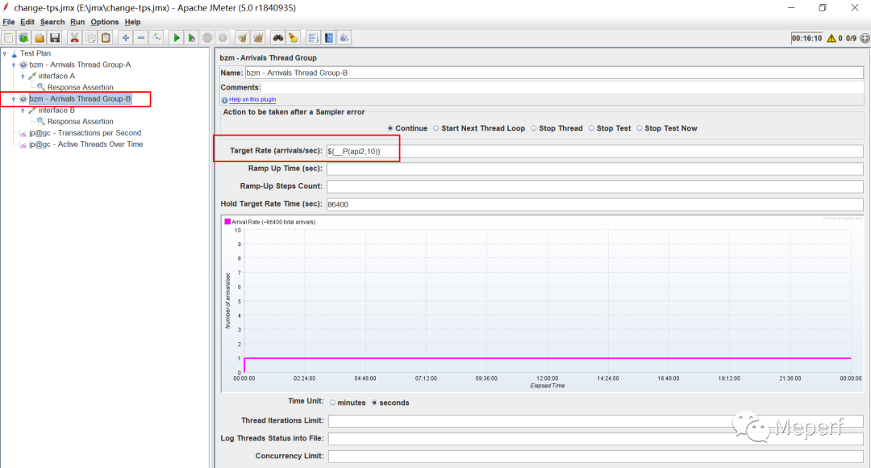Open the Templates toolbar icon
This screenshot has height=468, width=871.
pyautogui.click(x=24, y=38)
